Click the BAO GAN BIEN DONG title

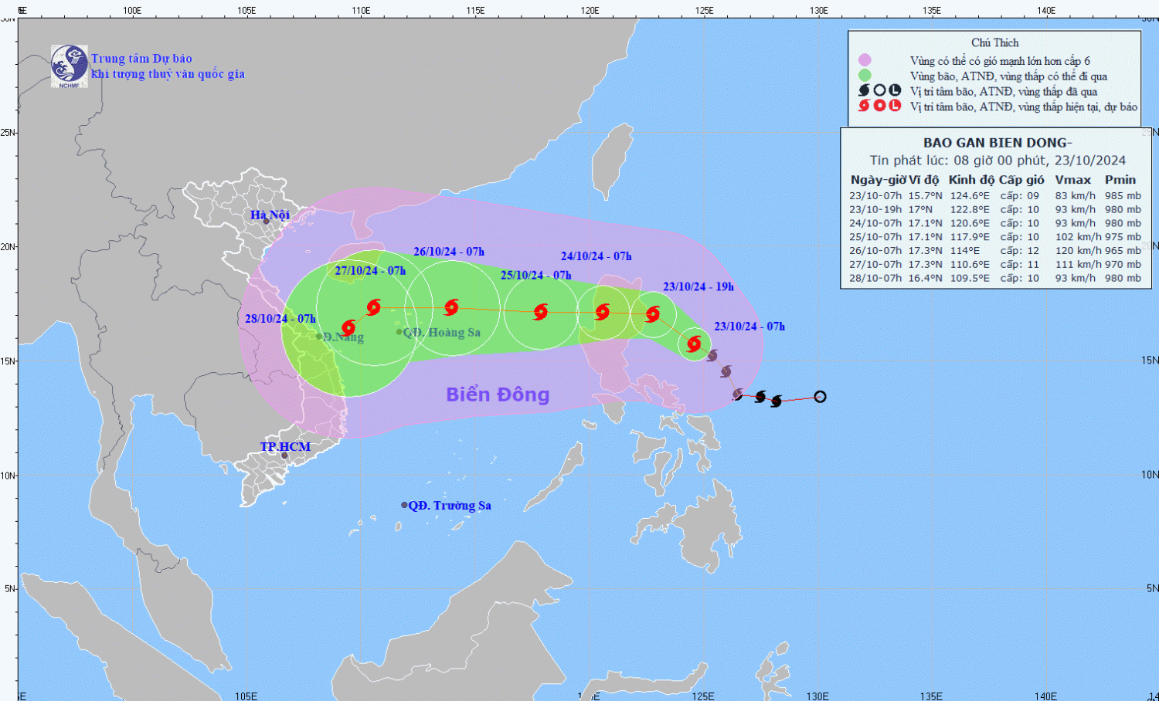[997, 143]
